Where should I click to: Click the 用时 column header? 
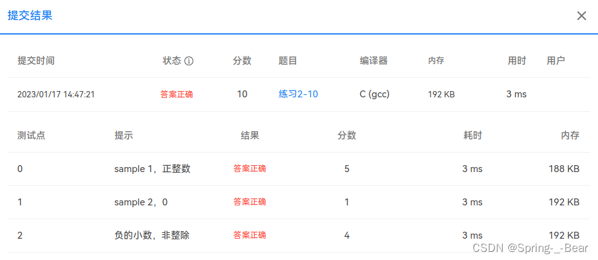click(x=517, y=61)
